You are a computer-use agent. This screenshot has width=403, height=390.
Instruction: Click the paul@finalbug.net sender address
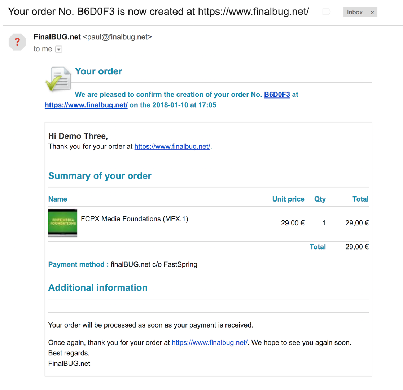pos(117,37)
